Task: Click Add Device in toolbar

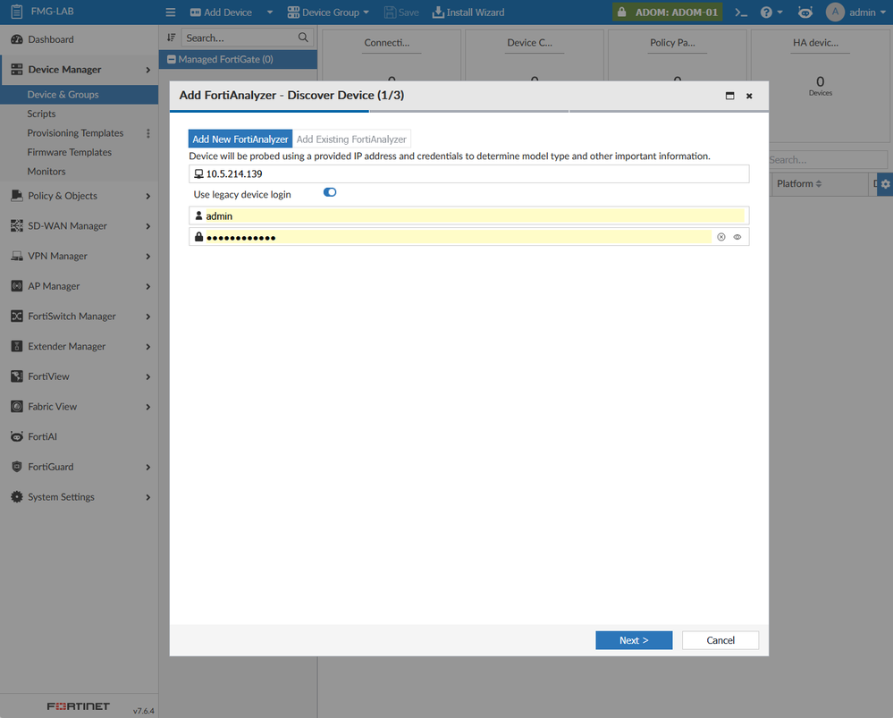Action: pos(221,12)
